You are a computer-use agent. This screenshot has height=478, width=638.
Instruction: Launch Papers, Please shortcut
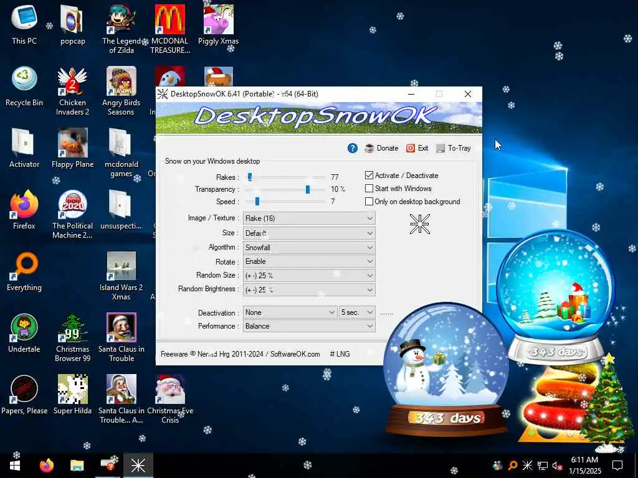pos(24,394)
